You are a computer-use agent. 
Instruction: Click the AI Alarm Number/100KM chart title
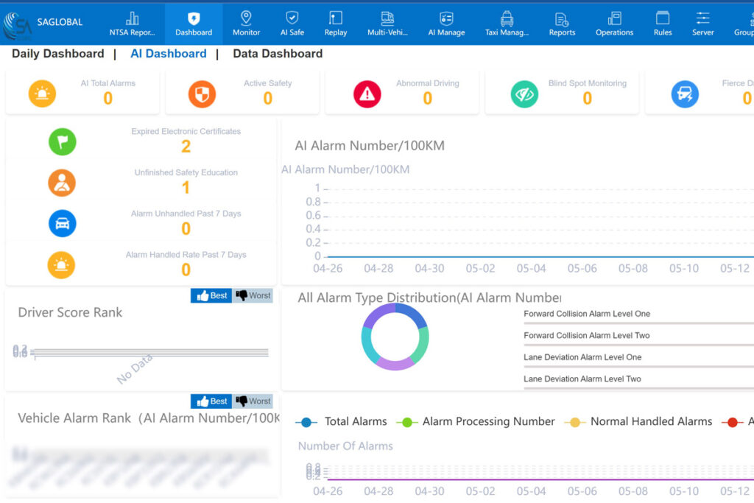(370, 146)
